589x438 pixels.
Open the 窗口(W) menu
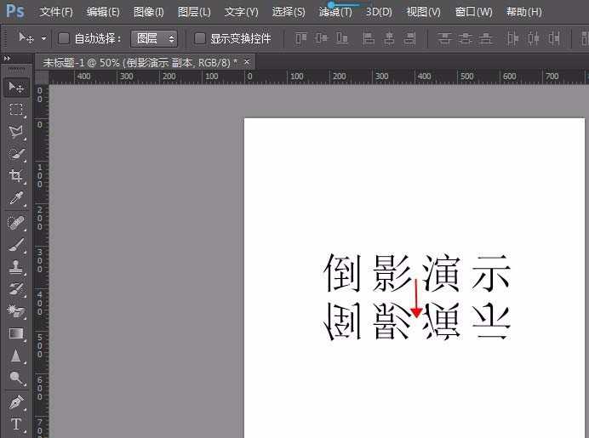[473, 12]
